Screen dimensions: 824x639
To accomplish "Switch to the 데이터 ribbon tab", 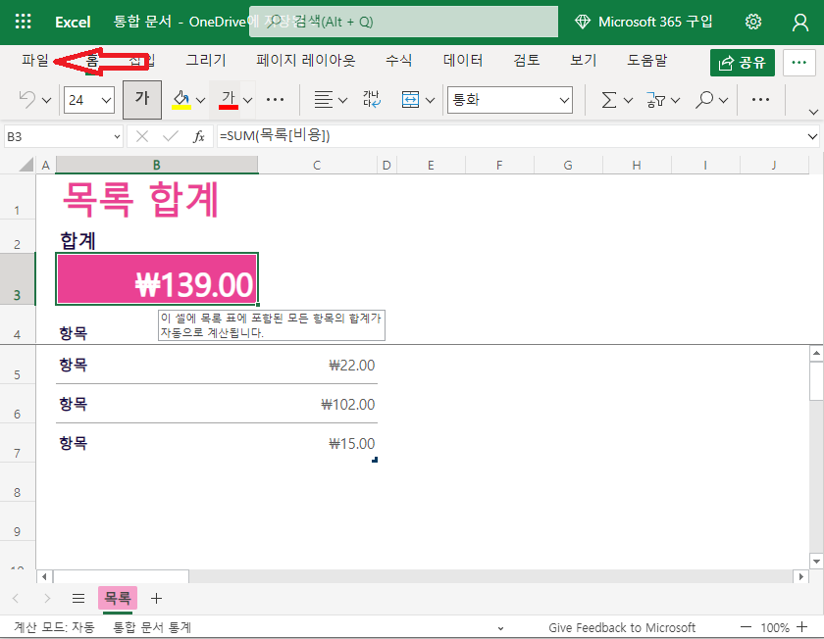I will click(x=462, y=60).
